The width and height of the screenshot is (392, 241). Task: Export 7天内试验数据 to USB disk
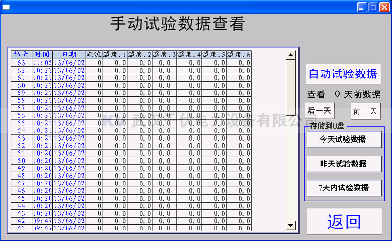(x=344, y=188)
